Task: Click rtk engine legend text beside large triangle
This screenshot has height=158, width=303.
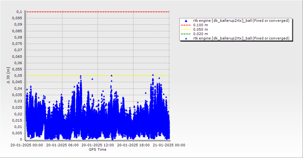Action: (241, 21)
